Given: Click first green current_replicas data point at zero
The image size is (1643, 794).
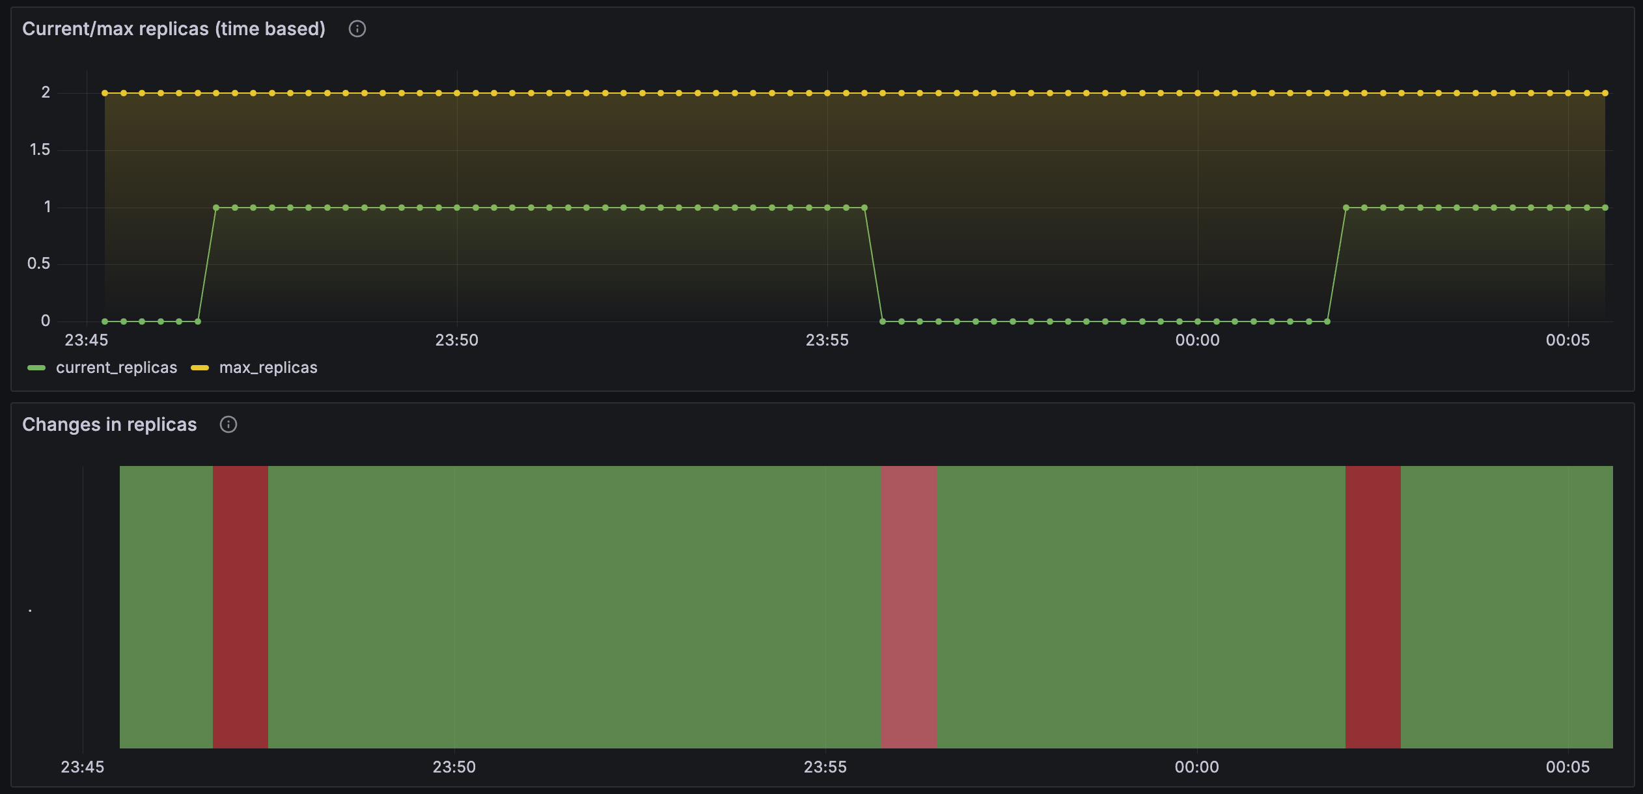Looking at the screenshot, I should (105, 322).
